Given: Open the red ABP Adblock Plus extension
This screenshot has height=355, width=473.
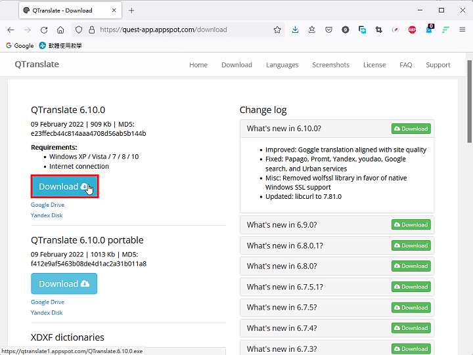Looking at the screenshot, I should tap(412, 30).
